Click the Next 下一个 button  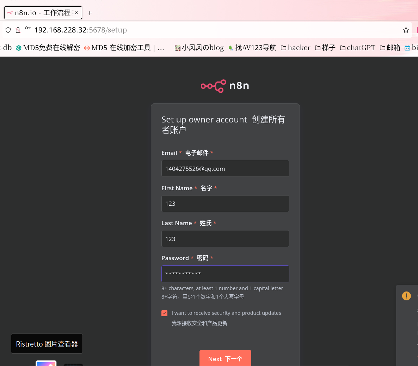[225, 359]
